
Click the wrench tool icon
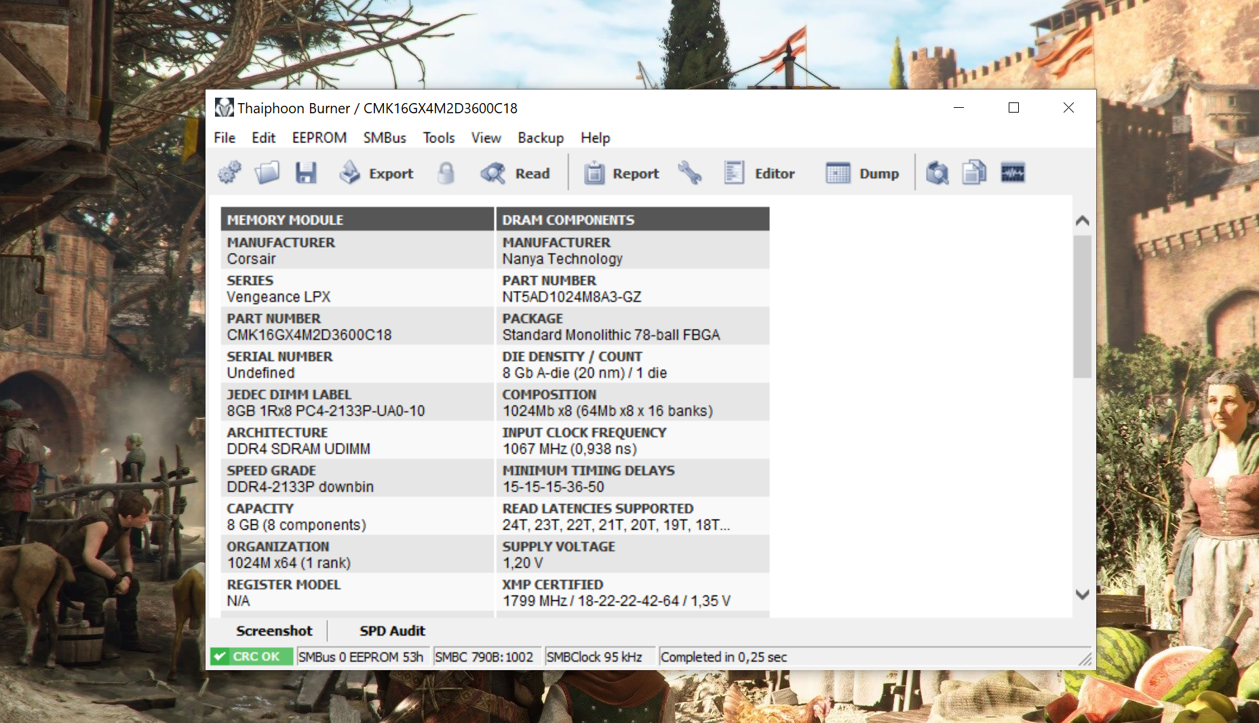(x=690, y=173)
